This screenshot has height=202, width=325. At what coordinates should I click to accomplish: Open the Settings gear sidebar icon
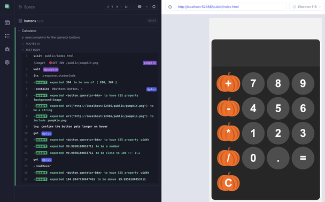tap(7, 62)
